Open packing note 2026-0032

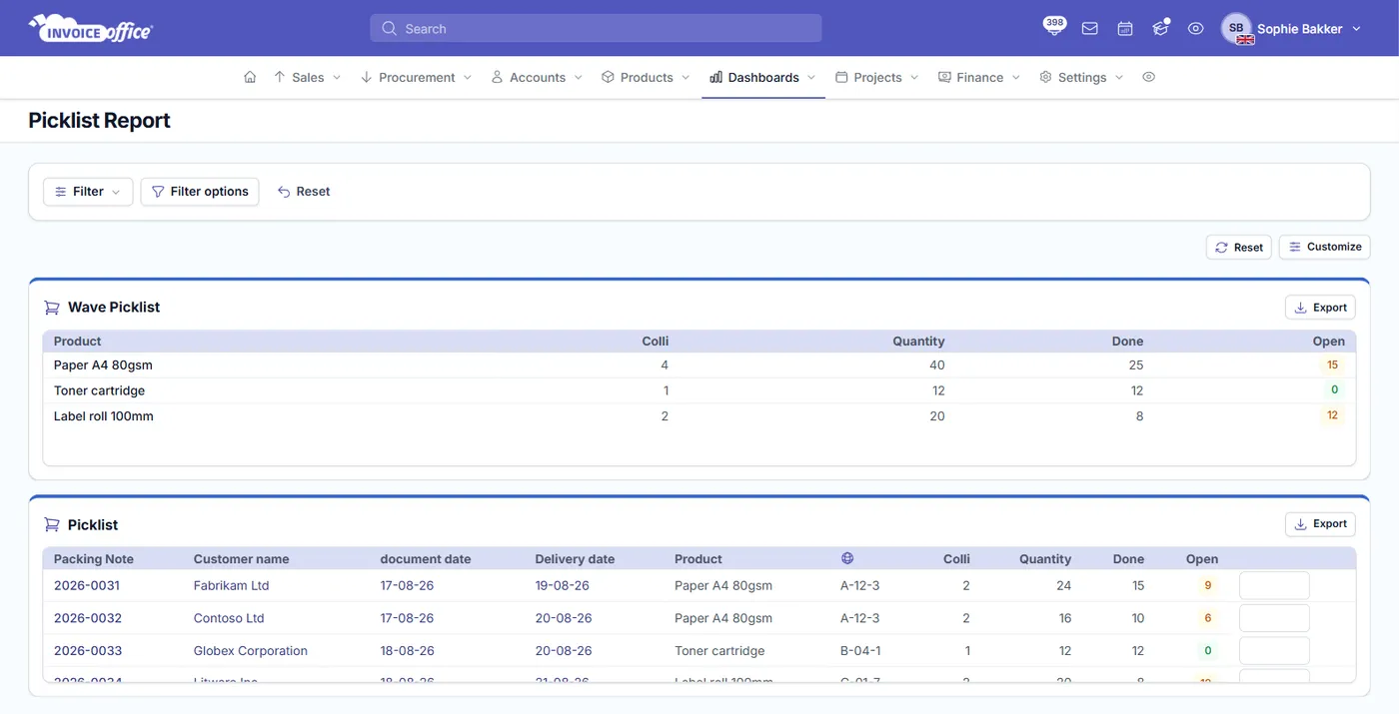tap(88, 618)
